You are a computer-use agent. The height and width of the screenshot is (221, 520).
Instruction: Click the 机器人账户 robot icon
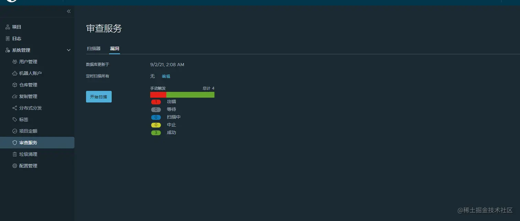[14, 73]
